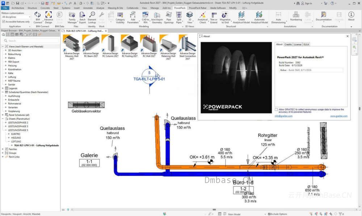Viewport: 362px width, 216px height.
Task: Choose the Join/Unjoin Geometry tool
Action: tap(157, 17)
